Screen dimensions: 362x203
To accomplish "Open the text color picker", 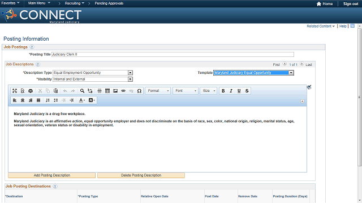I will 81,100.
